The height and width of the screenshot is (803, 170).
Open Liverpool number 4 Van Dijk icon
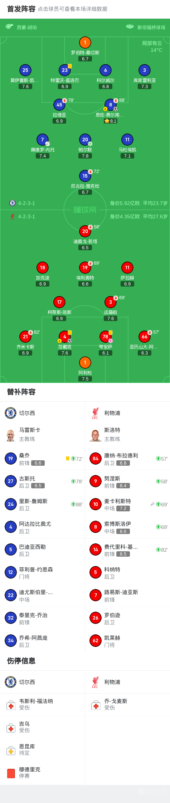pyautogui.click(x=65, y=337)
